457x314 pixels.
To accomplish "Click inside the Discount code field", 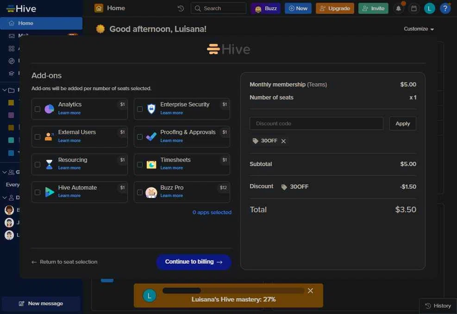I will 316,123.
